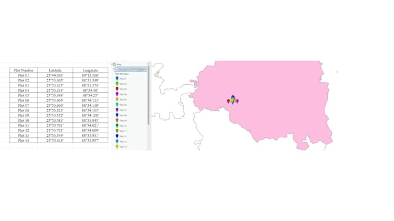The width and height of the screenshot is (394, 221).
Task: Click the longitude value in Plot 14 row
Action: 90,140
